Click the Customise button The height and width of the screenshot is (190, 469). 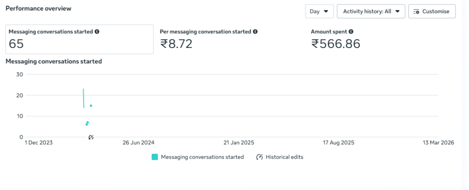coord(431,11)
